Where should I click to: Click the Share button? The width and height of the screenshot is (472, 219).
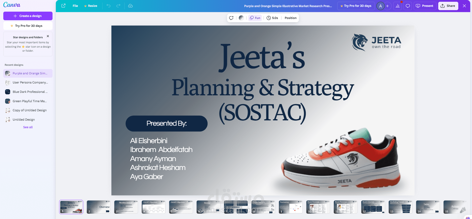[x=448, y=6]
